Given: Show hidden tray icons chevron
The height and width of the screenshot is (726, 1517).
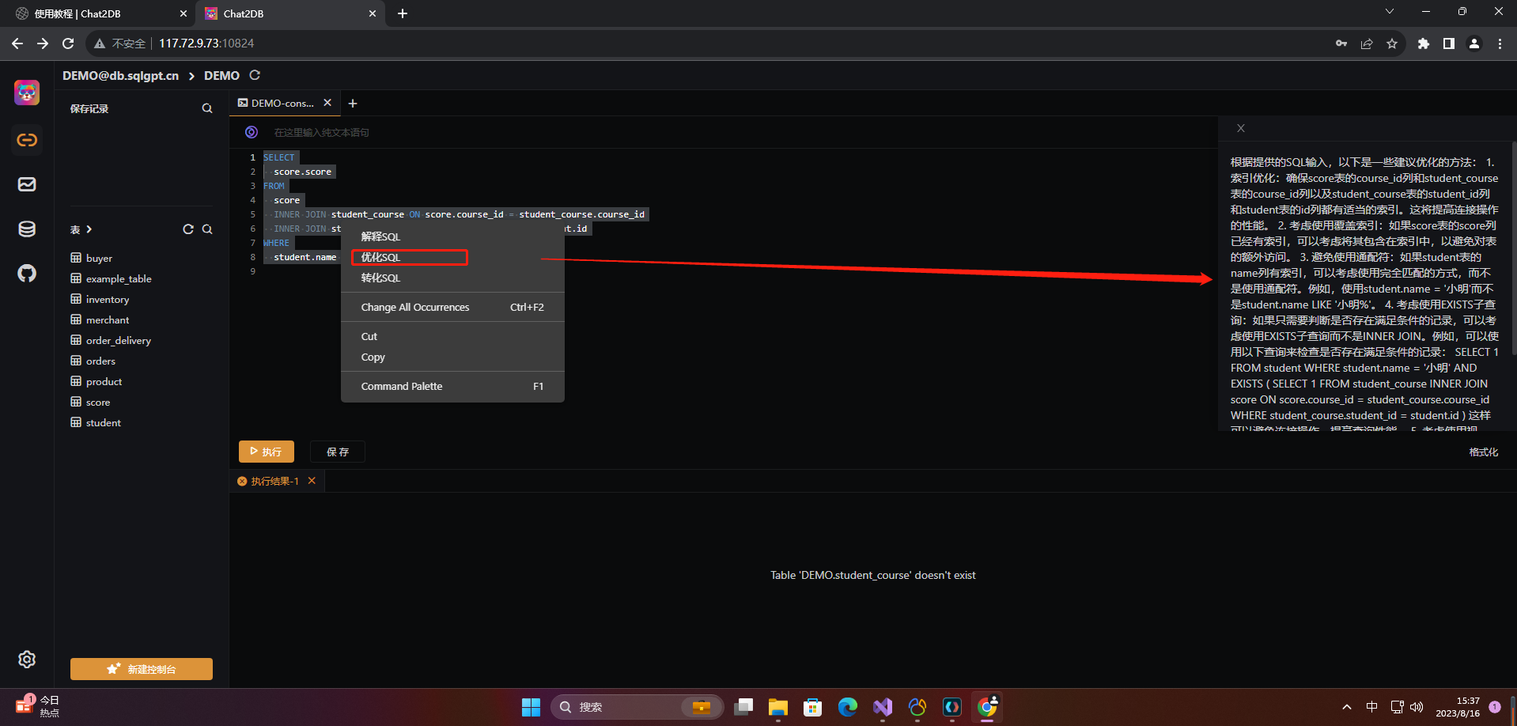Looking at the screenshot, I should pos(1347,707).
